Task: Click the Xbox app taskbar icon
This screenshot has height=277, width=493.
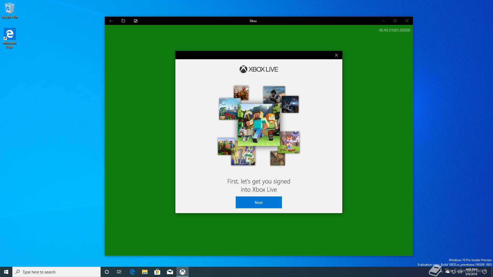Action: click(x=183, y=272)
